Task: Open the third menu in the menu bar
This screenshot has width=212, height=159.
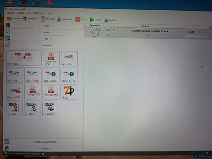Action: tap(29, 13)
